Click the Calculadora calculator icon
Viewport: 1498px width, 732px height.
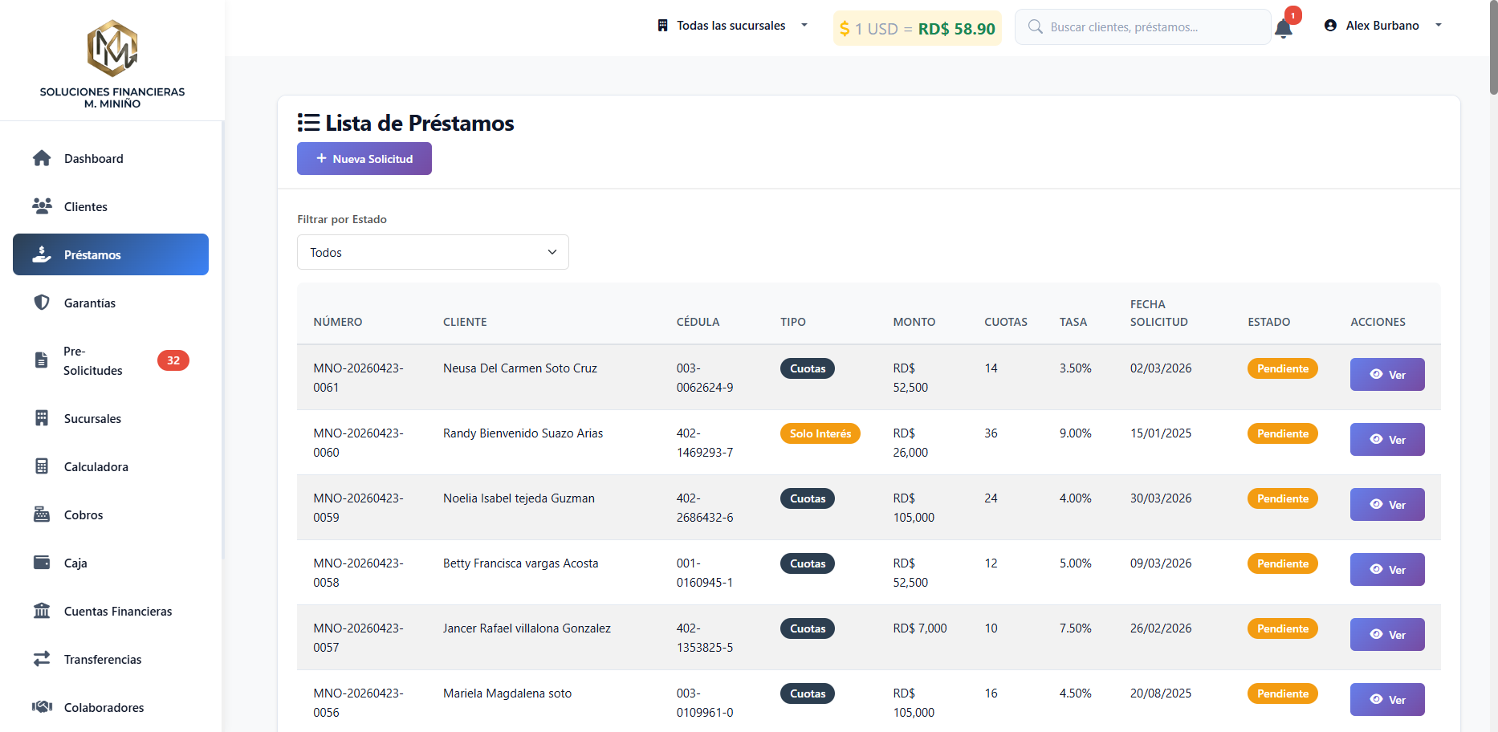(42, 466)
